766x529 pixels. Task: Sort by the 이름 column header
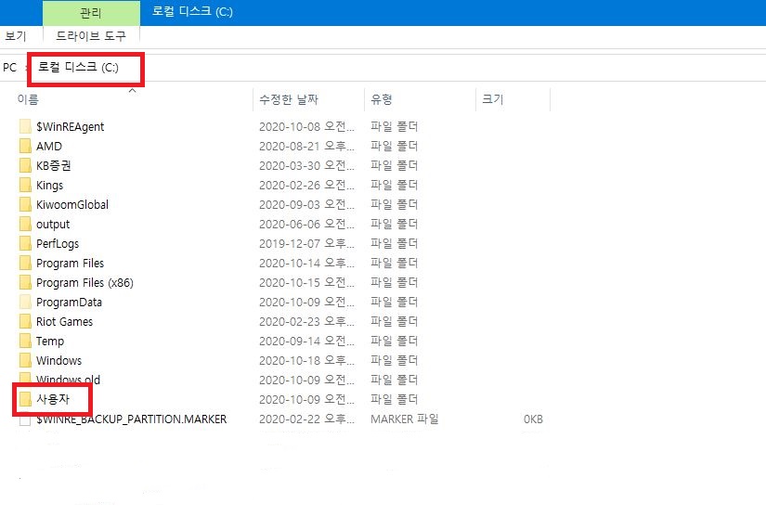point(28,99)
